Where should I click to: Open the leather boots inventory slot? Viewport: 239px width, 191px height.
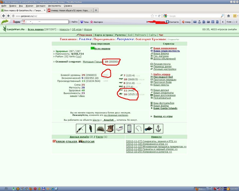point(110,129)
